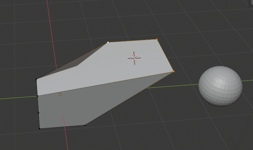Click the orange object origin dot
Image resolution: width=253 pixels, height=150 pixels.
pos(60,94)
